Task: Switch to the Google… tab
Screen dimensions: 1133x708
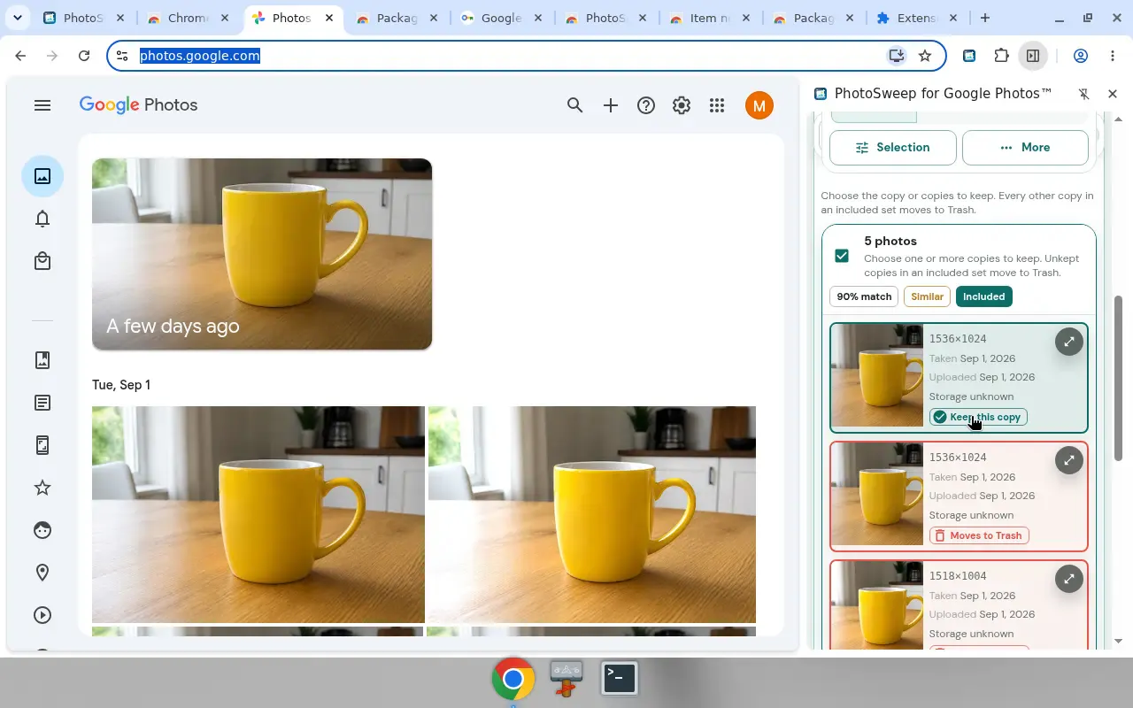Action: click(x=502, y=18)
